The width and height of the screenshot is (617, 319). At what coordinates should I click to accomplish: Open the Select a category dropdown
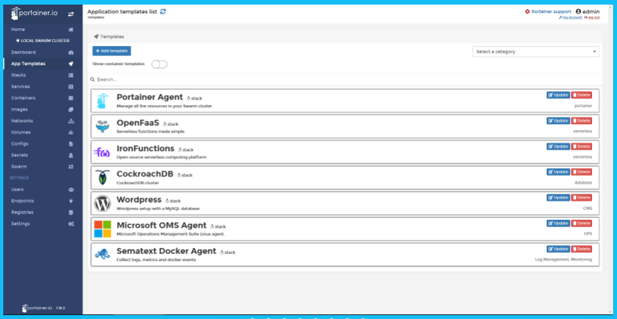[x=536, y=52]
